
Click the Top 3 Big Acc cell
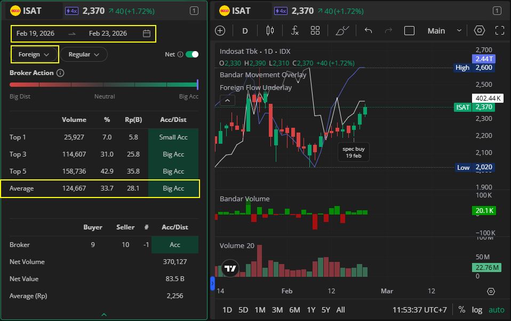click(173, 154)
